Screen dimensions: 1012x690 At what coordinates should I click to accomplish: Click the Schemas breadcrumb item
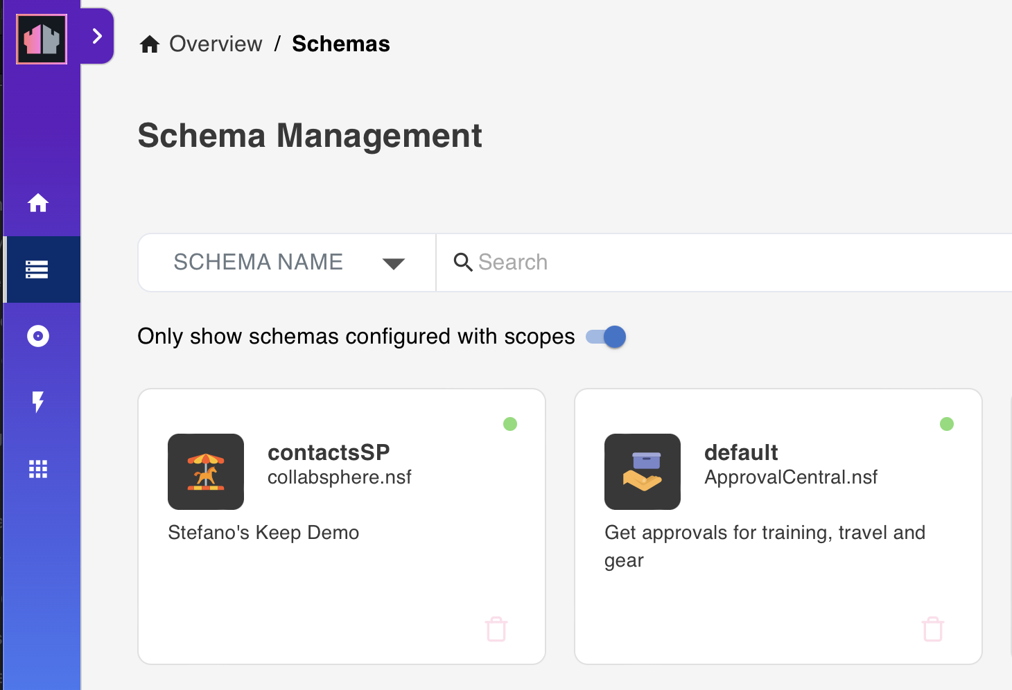(341, 44)
